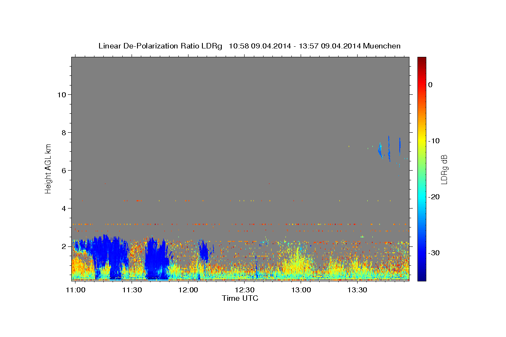
Task: Click the colorbar tick label -10
Action: click(434, 141)
